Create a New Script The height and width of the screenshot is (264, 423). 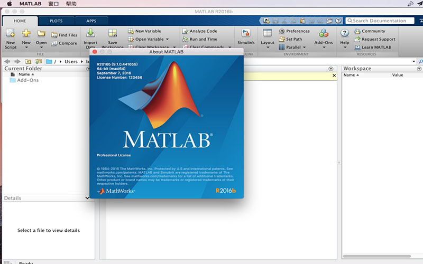coord(11,39)
